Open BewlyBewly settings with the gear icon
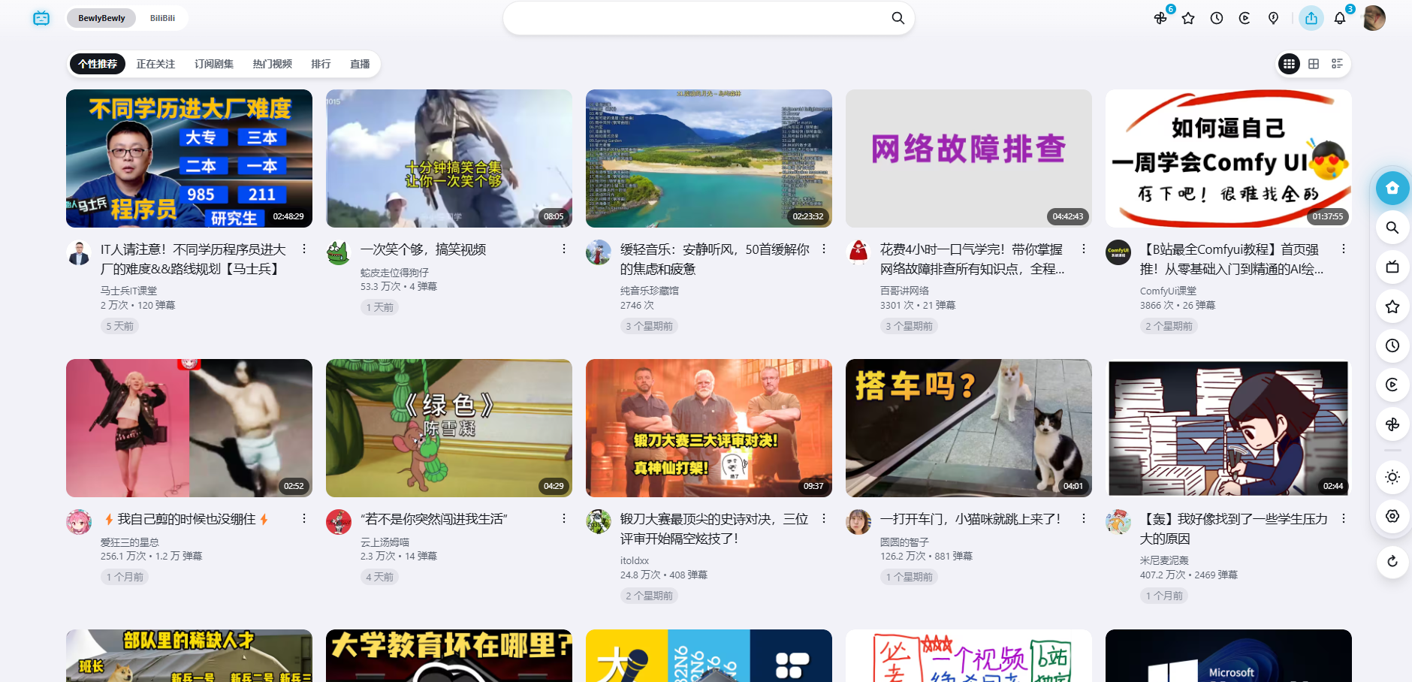Screen dimensions: 1412x682 (x=1392, y=516)
